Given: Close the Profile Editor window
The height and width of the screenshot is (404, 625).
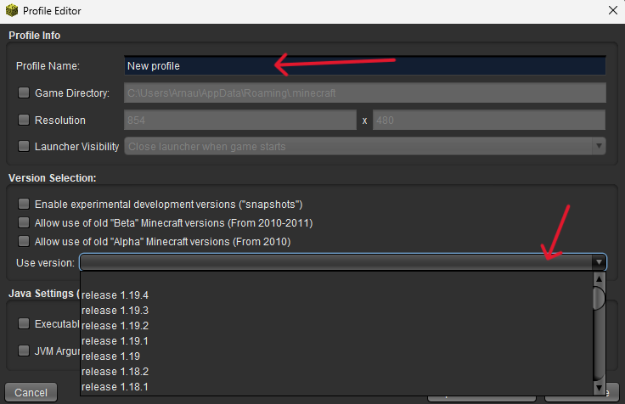Looking at the screenshot, I should pyautogui.click(x=611, y=11).
